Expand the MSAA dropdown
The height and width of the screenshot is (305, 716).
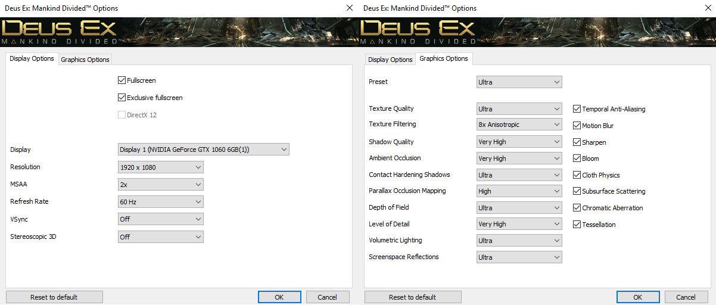[x=161, y=185]
